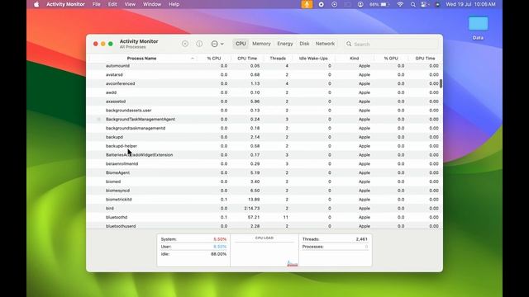Grab the process list vertical scrollbar
The height and width of the screenshot is (297, 529).
tap(441, 83)
